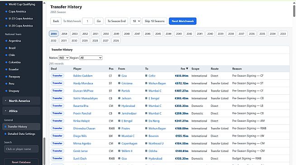Viewport: 296px width, 165px height.
Task: Select the 2026 season tab
Action: coord(116,41)
